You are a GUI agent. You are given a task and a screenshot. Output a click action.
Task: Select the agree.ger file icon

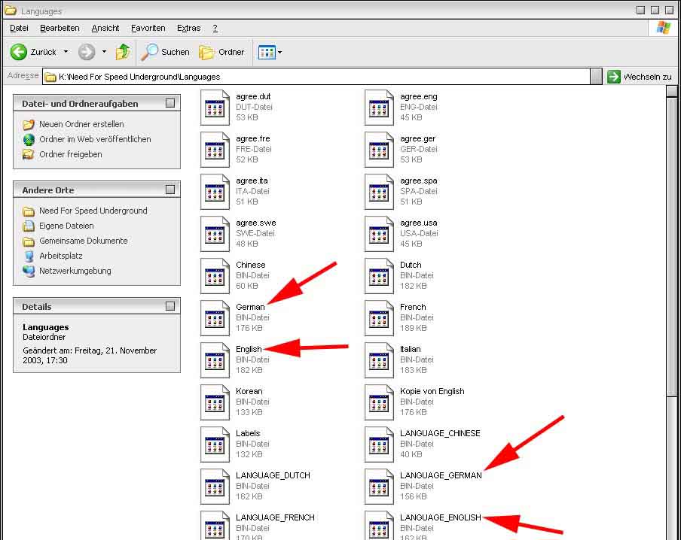tap(379, 149)
